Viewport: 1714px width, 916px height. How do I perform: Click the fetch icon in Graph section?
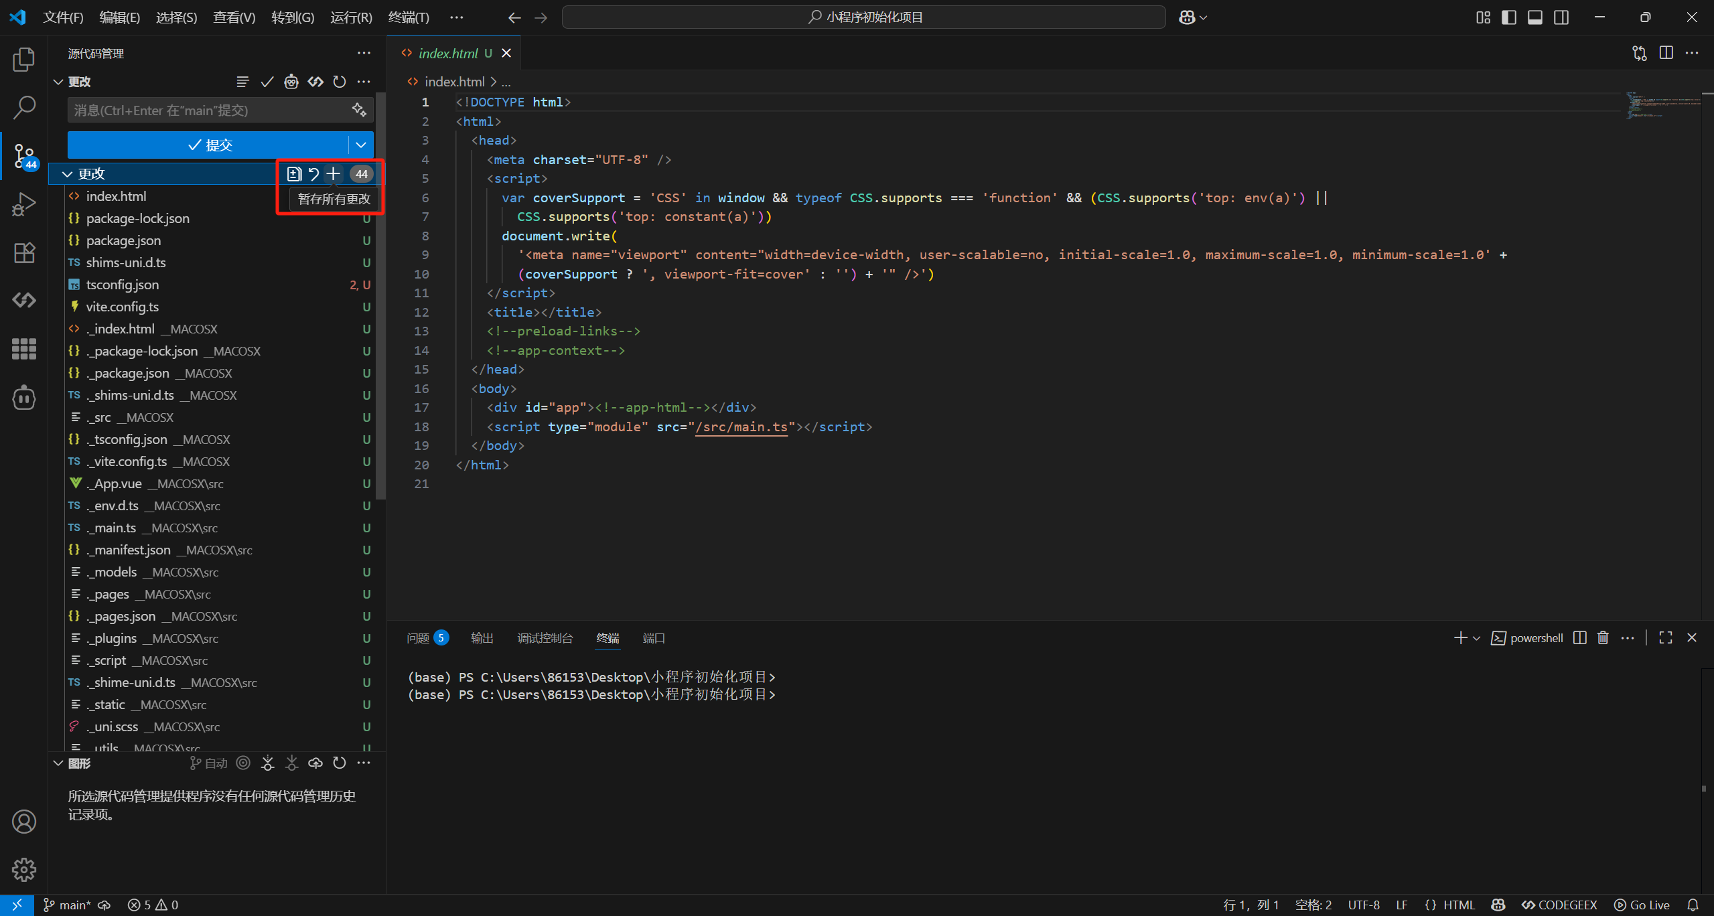267,763
